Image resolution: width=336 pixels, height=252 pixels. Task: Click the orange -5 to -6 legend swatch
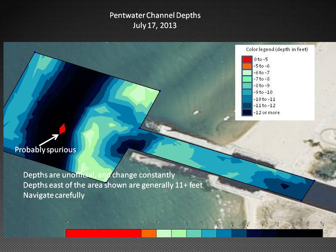(247, 66)
